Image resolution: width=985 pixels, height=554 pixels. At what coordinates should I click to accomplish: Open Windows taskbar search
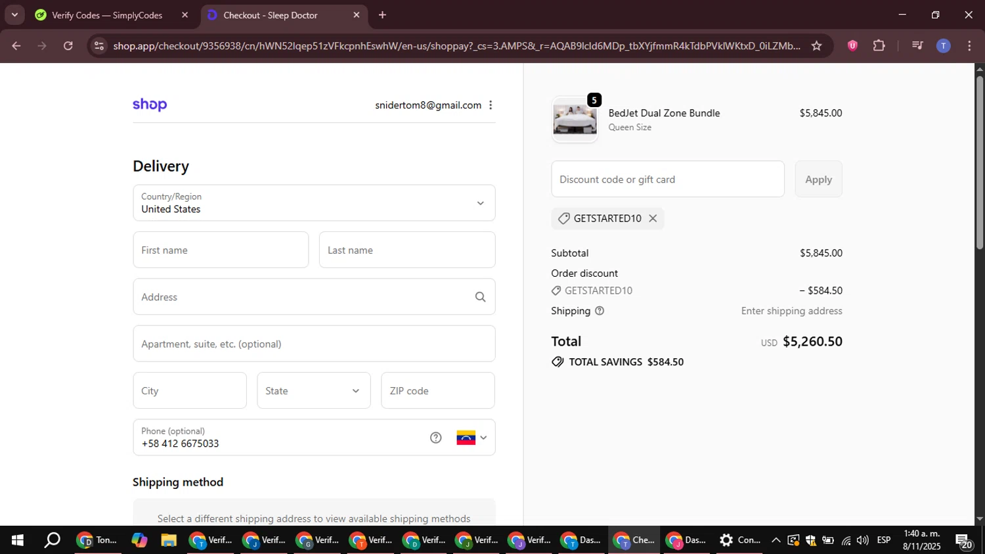52,540
